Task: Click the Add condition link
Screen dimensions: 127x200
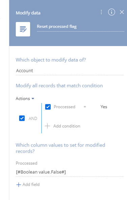Action: [67, 126]
